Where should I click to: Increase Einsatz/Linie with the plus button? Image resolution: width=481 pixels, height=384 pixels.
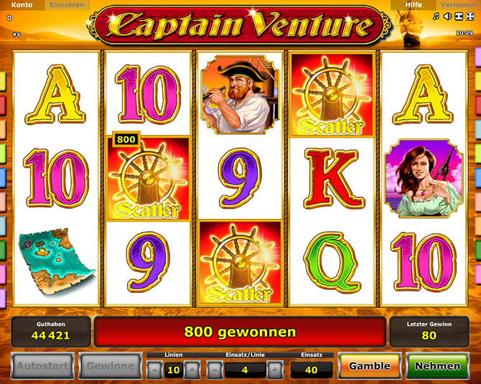click(274, 370)
